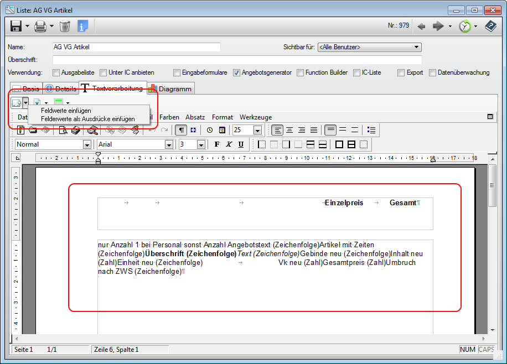Screen dimensions: 507x364
Task: Disable the Angebotsgenerator checkbox
Action: 237,72
